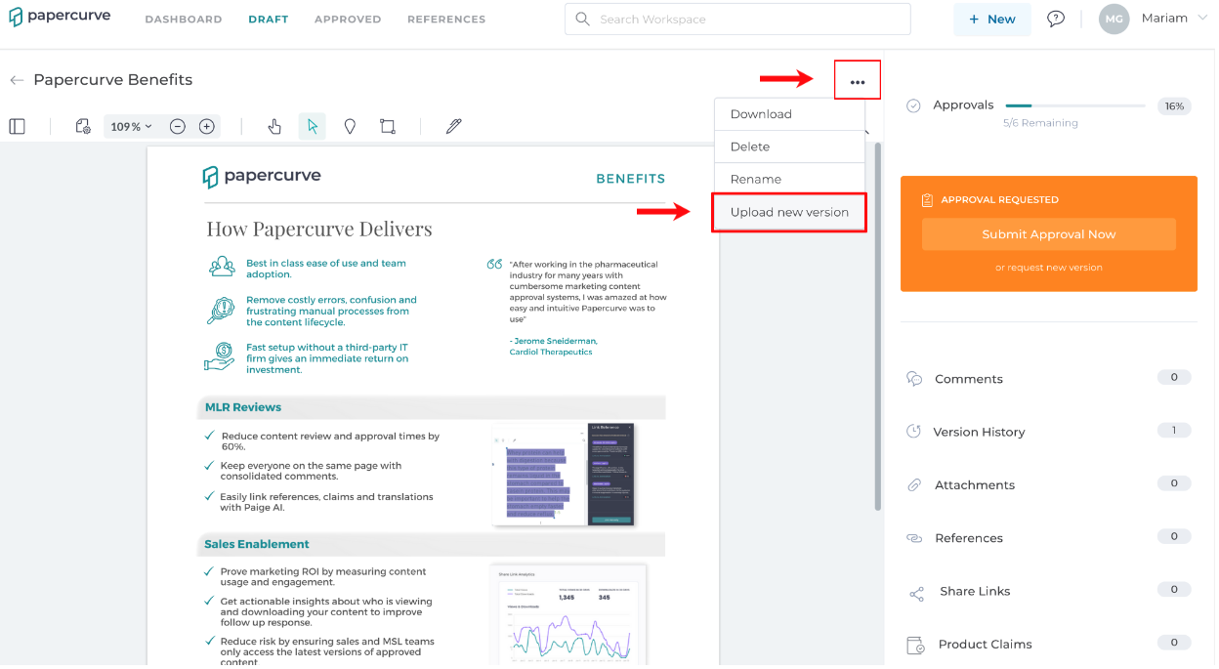Click the MG user avatar
Image resolution: width=1219 pixels, height=669 pixels.
tap(1114, 19)
